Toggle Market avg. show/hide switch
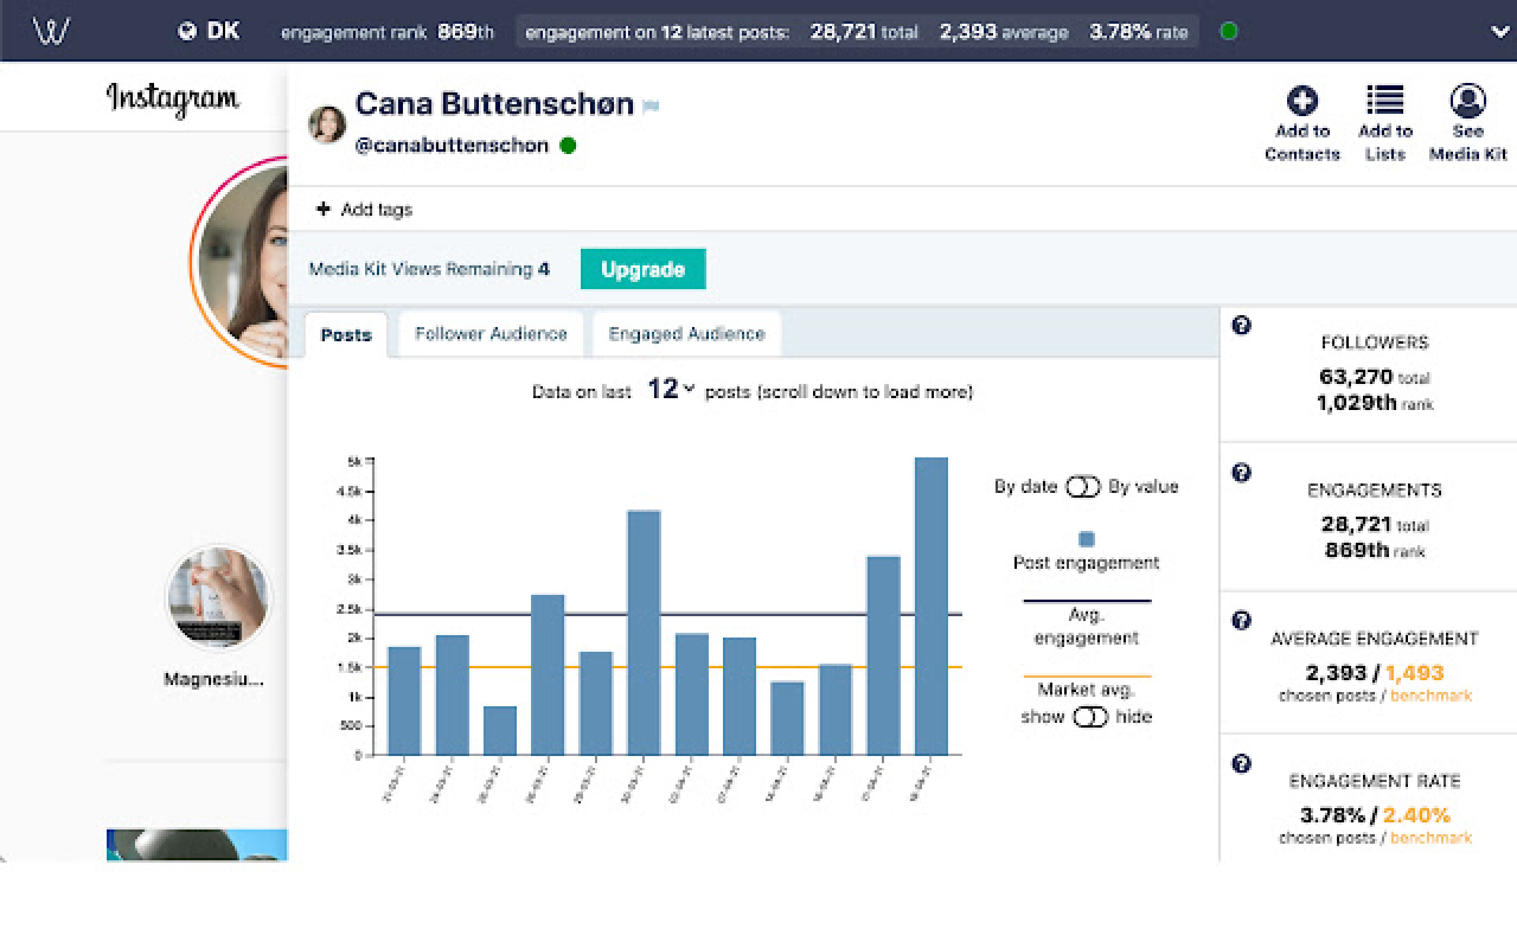Image resolution: width=1517 pixels, height=948 pixels. (1090, 717)
